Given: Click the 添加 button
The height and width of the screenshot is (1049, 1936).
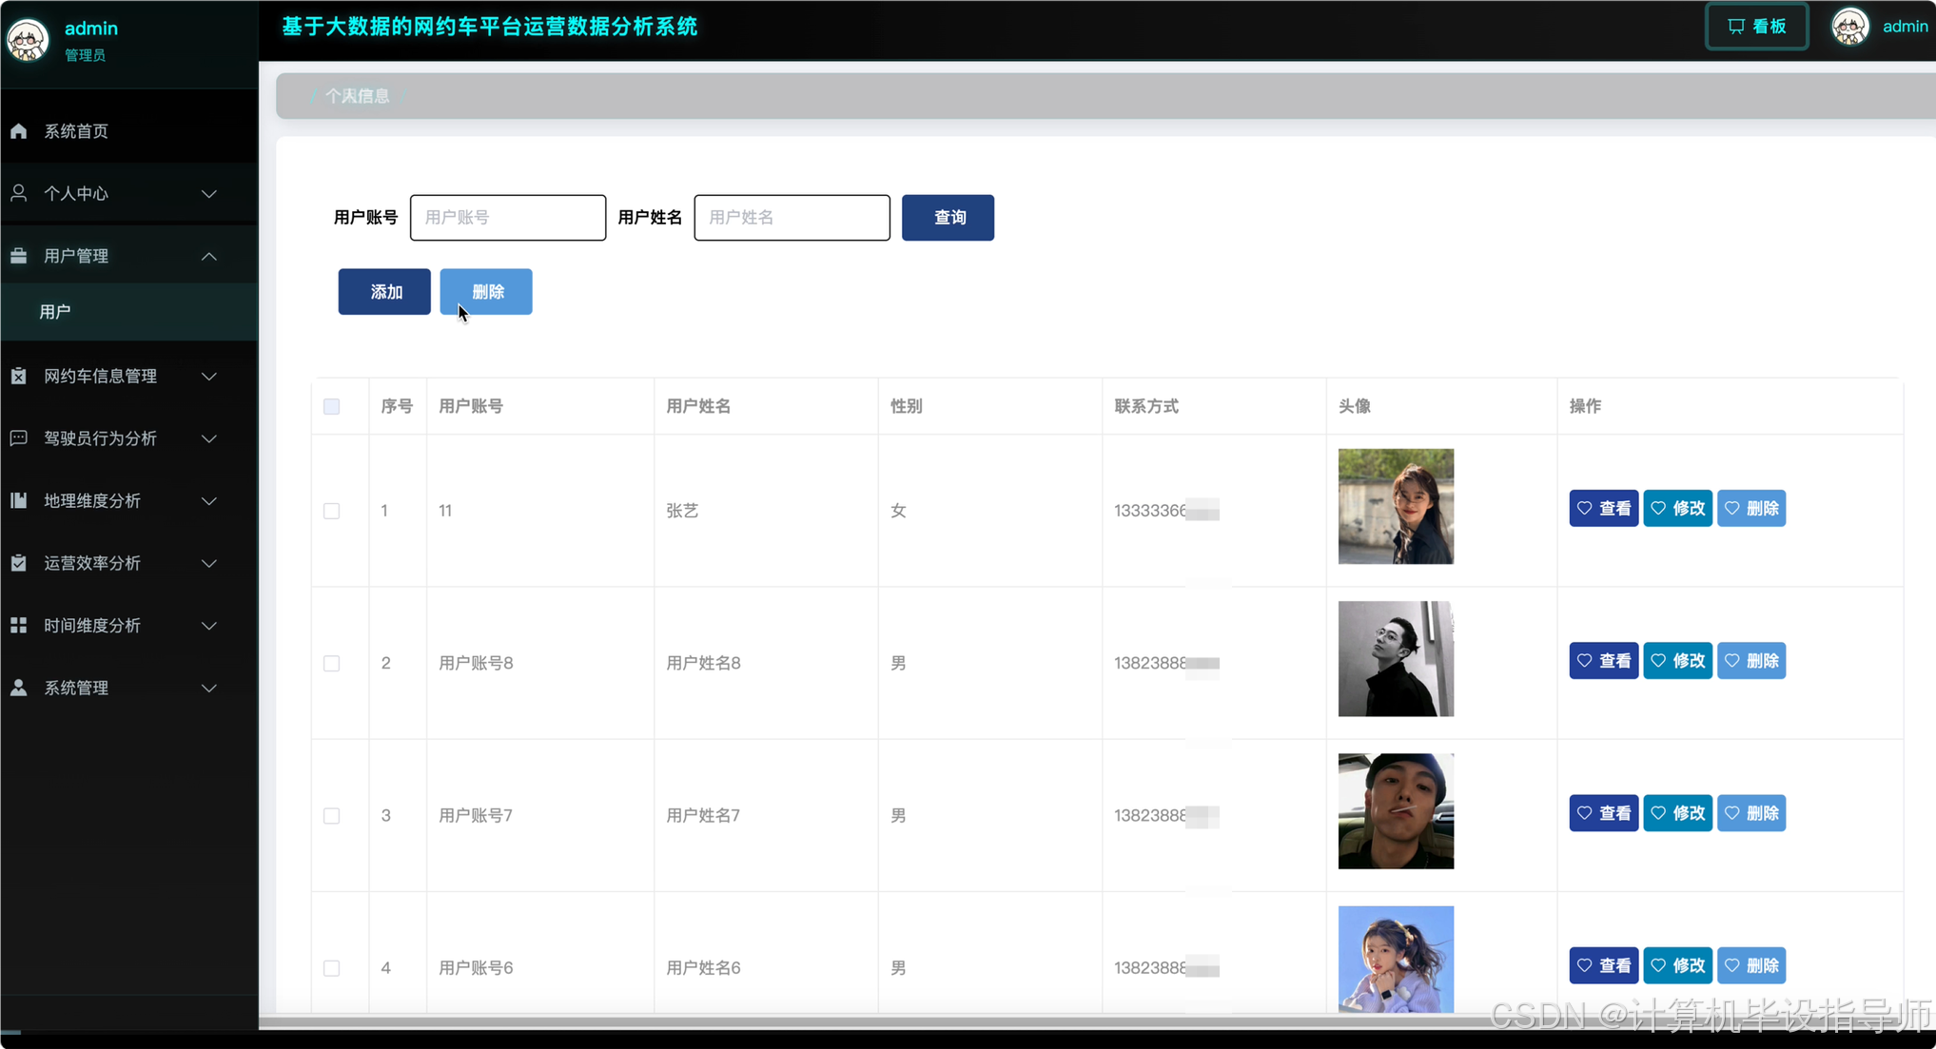Looking at the screenshot, I should [x=384, y=292].
